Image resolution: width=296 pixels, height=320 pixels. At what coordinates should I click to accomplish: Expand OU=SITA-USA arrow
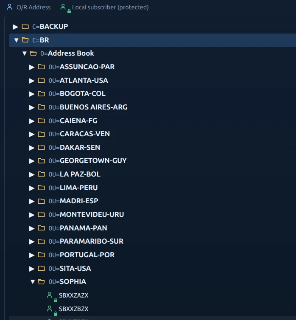click(x=32, y=269)
